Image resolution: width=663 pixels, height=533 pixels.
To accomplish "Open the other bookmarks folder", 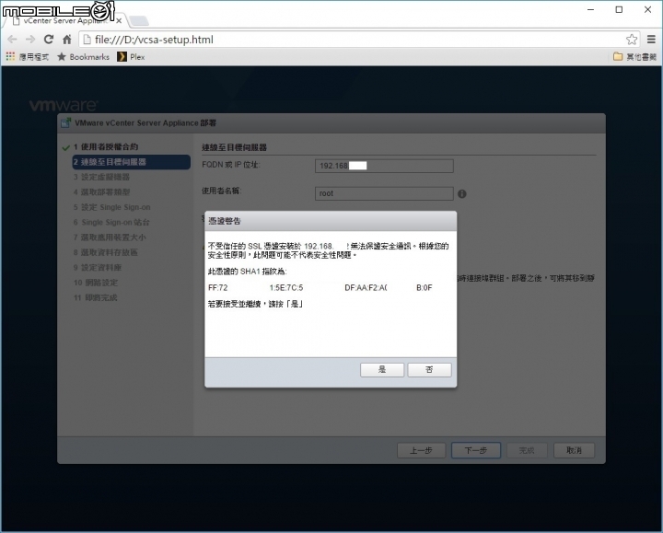I will point(634,57).
